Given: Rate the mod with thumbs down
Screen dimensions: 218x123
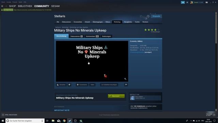Looking at the screenshot, I should pos(69,85).
